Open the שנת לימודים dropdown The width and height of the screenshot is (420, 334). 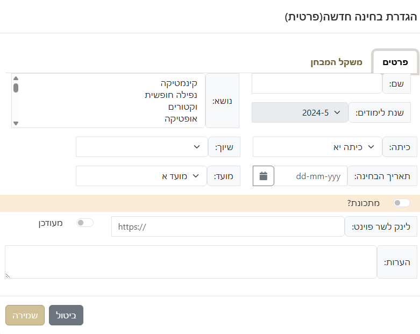tap(300, 112)
